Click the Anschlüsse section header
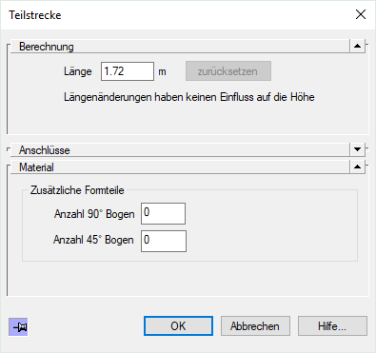The width and height of the screenshot is (376, 353). pyautogui.click(x=180, y=149)
